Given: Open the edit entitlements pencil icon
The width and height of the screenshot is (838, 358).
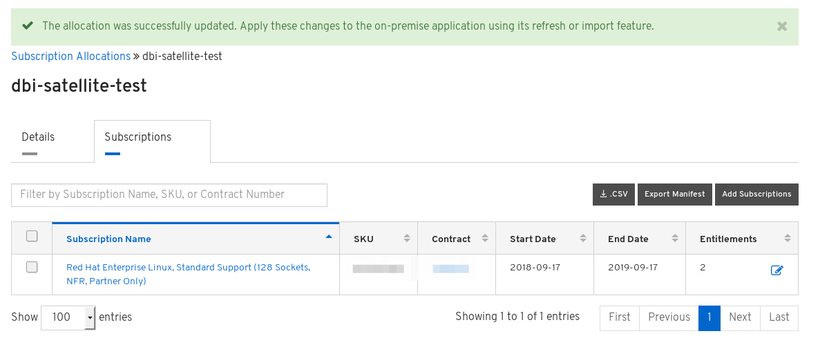Looking at the screenshot, I should click(777, 270).
